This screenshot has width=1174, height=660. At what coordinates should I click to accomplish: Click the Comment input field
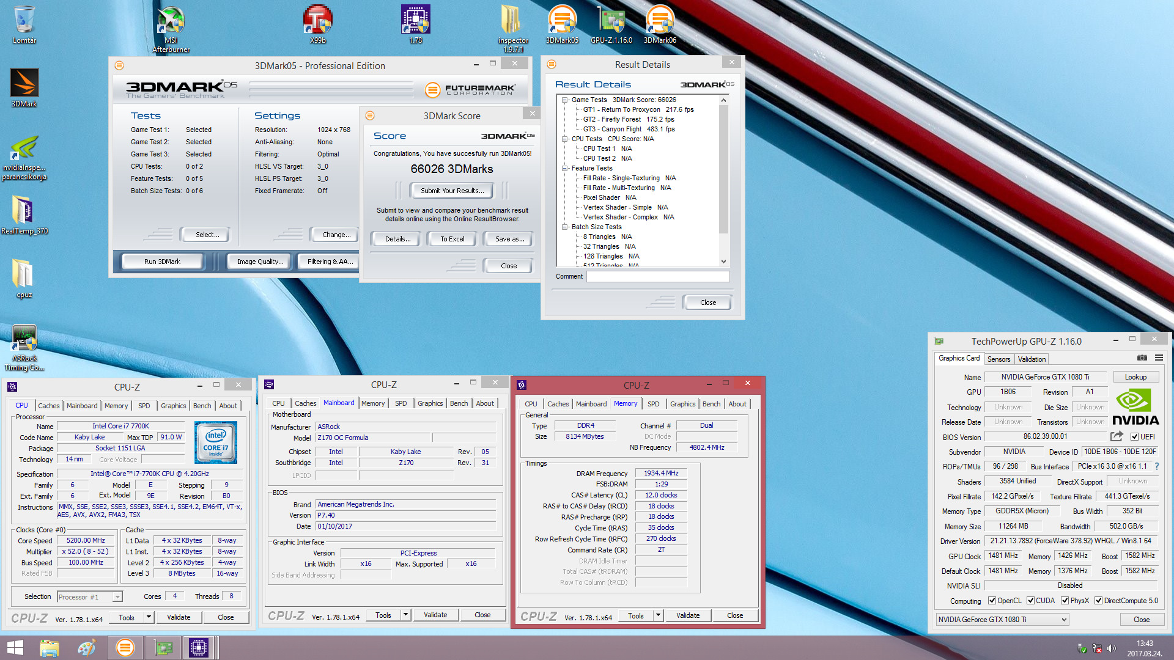click(658, 277)
